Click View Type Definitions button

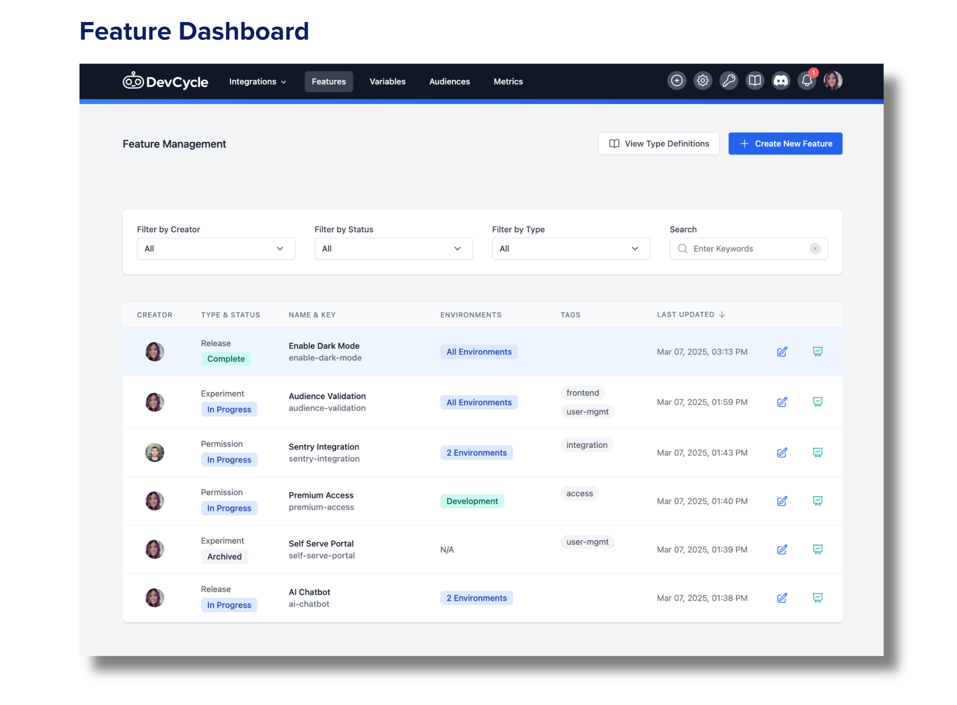[658, 143]
